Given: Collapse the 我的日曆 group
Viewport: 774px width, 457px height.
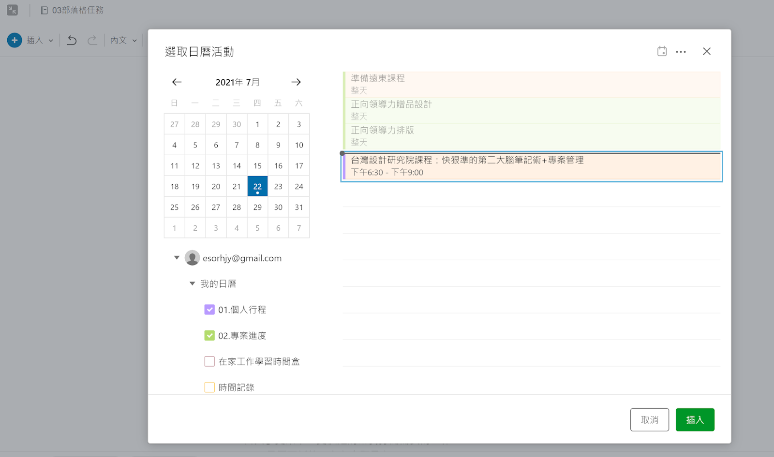Looking at the screenshot, I should coord(192,284).
